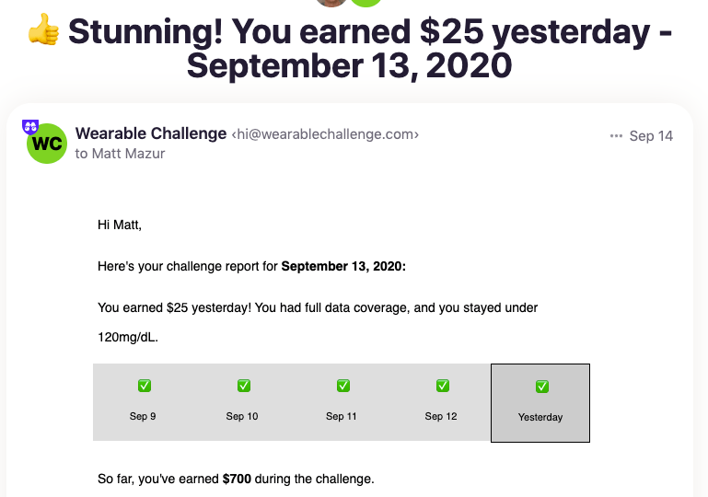708x497 pixels.
Task: Click the green checkmark above Sep 11
Action: point(342,386)
